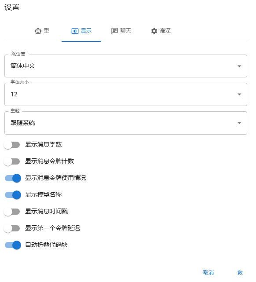Image resolution: width=256 pixels, height=282 pixels.
Task: Click the translate icon in 语言 label
Action: click(x=13, y=54)
